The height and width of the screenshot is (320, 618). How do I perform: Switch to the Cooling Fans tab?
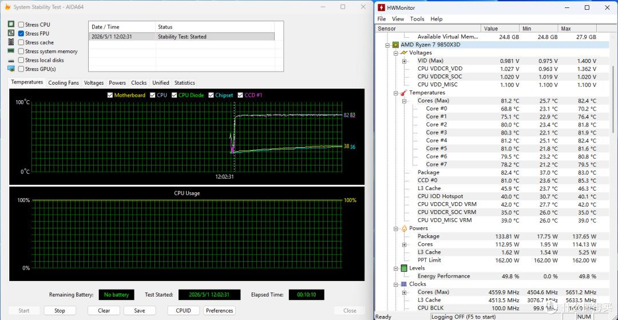coord(64,83)
